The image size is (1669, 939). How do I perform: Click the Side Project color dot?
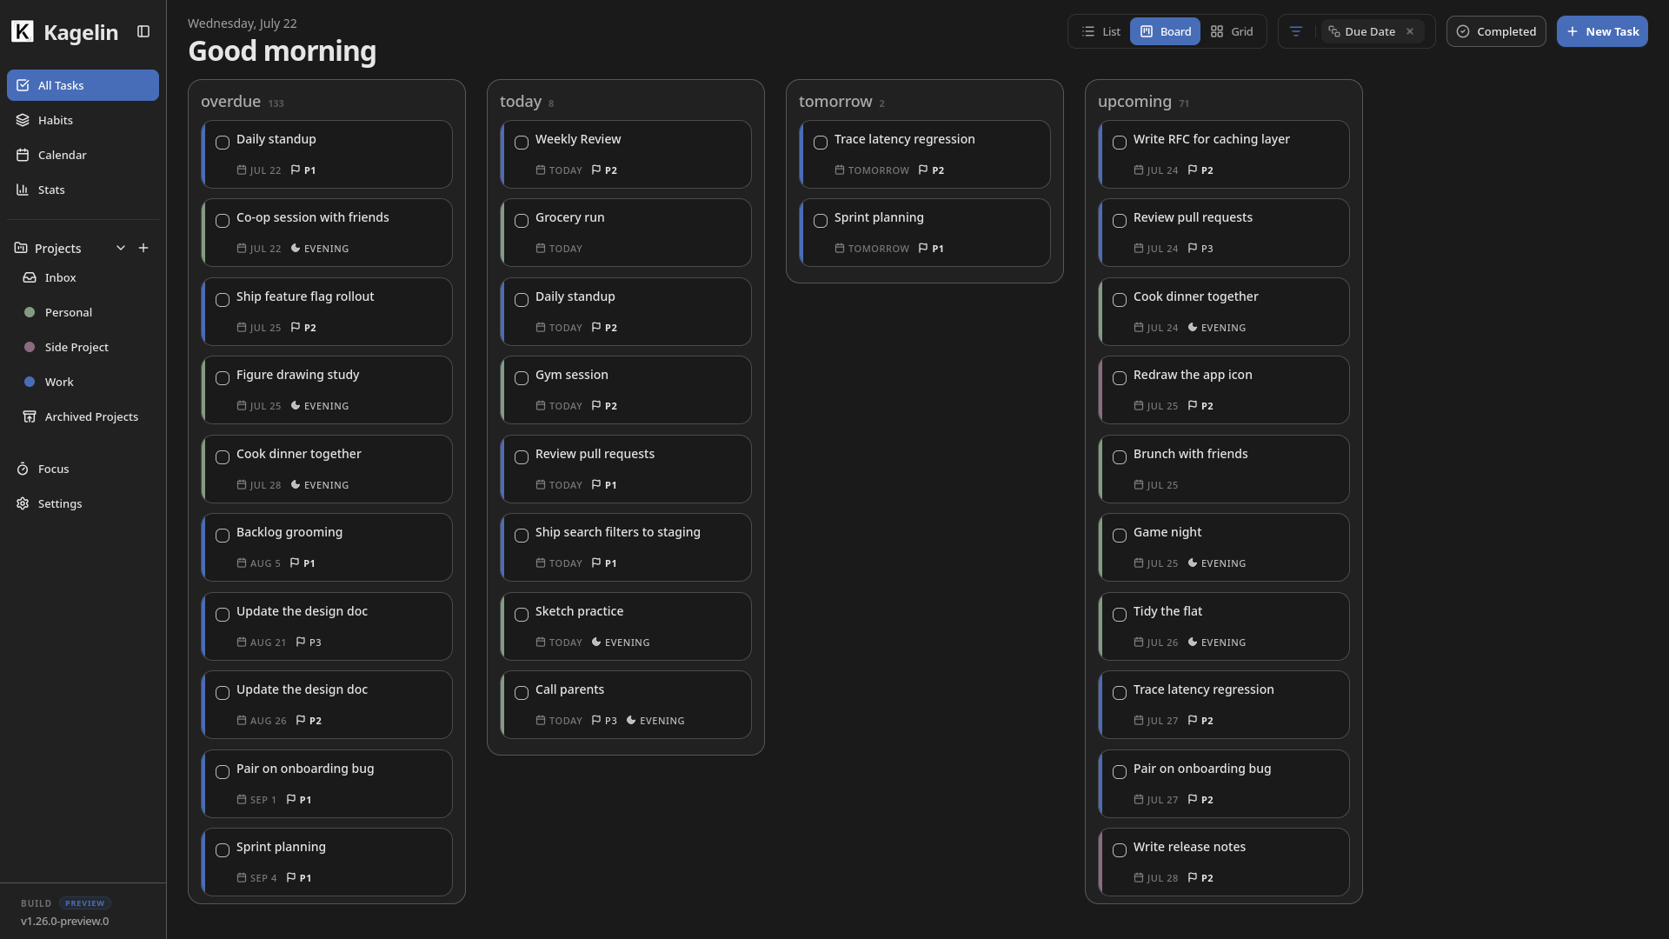[x=30, y=347]
